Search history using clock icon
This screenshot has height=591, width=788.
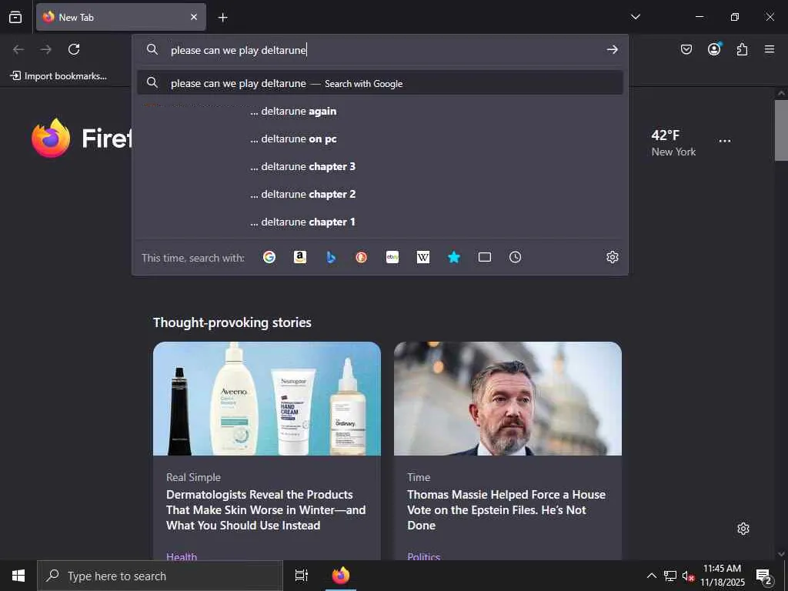click(x=515, y=257)
